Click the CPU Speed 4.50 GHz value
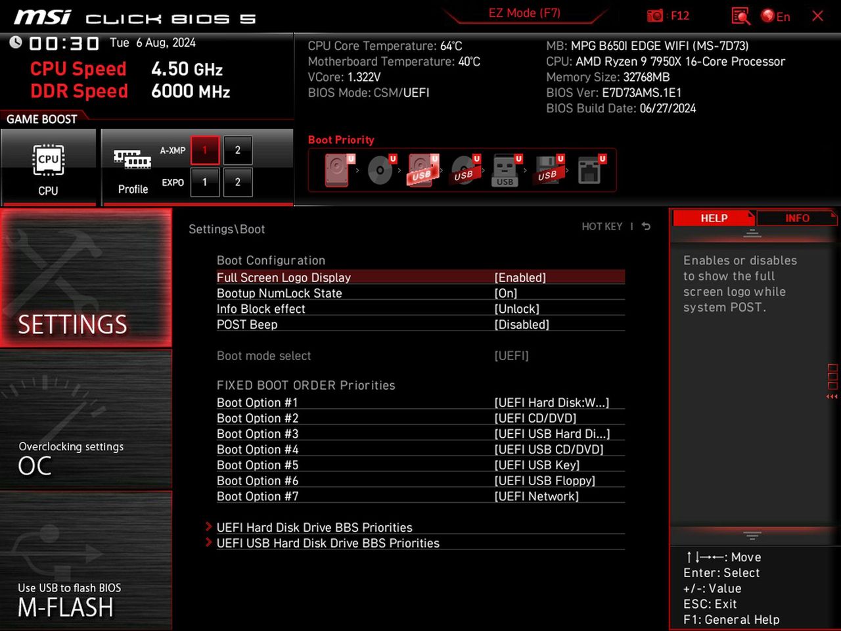841x631 pixels. (x=187, y=69)
